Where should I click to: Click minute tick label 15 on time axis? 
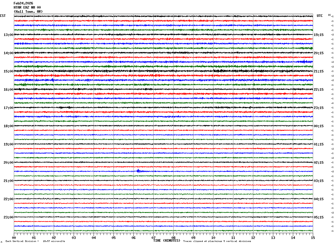click(x=313, y=238)
